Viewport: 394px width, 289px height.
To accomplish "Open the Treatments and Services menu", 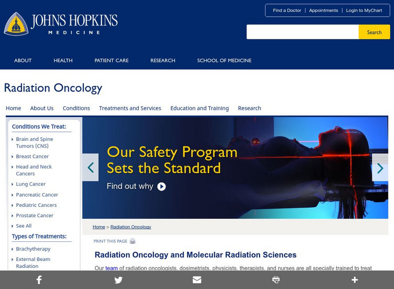I will click(x=130, y=108).
